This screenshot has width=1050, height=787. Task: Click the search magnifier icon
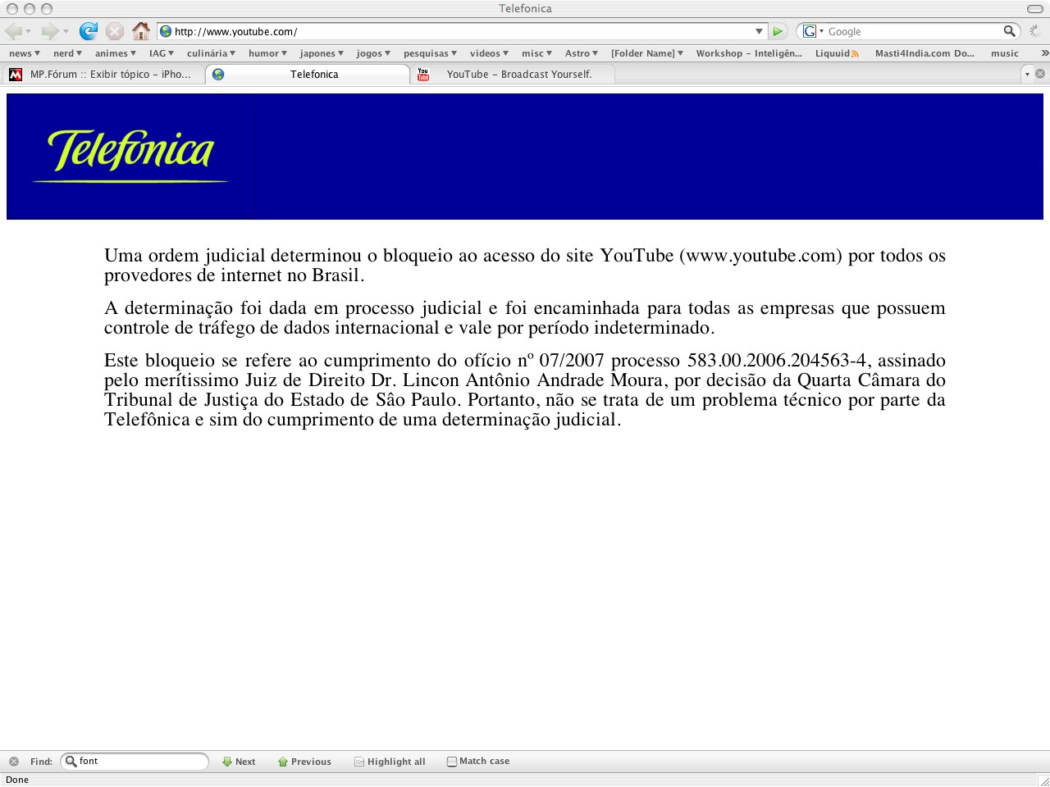tap(1010, 31)
